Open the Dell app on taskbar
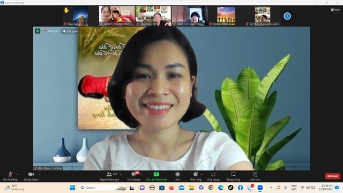343x193 pixels. (152, 188)
